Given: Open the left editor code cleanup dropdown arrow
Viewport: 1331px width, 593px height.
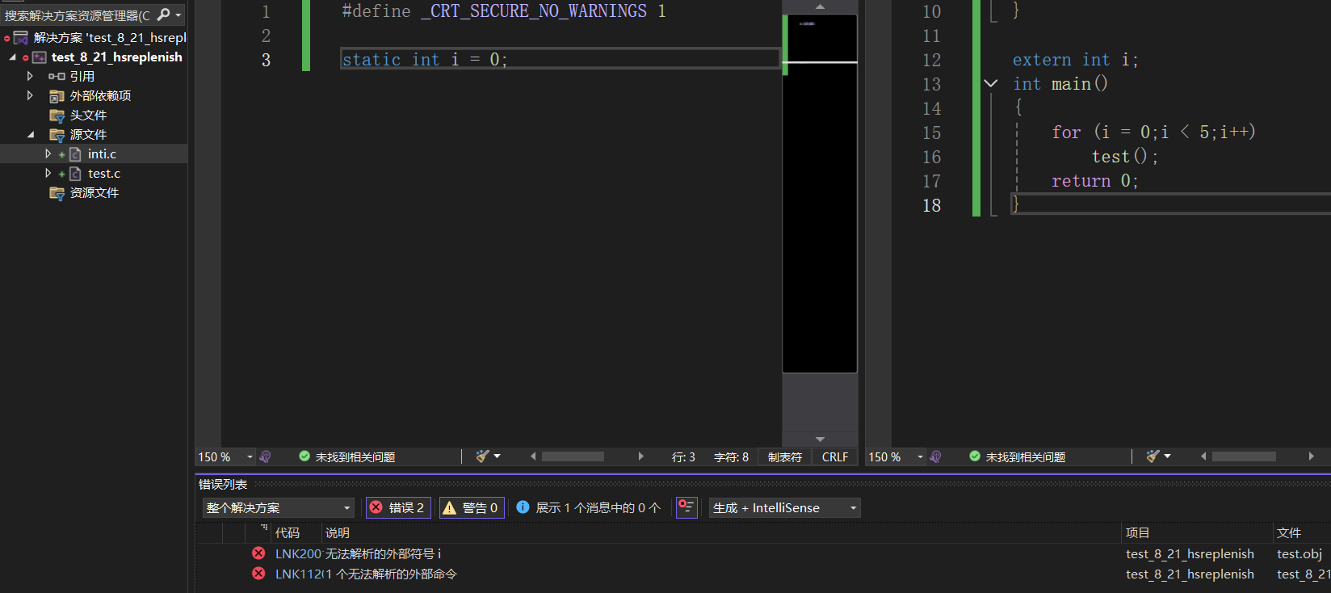Looking at the screenshot, I should pyautogui.click(x=497, y=456).
